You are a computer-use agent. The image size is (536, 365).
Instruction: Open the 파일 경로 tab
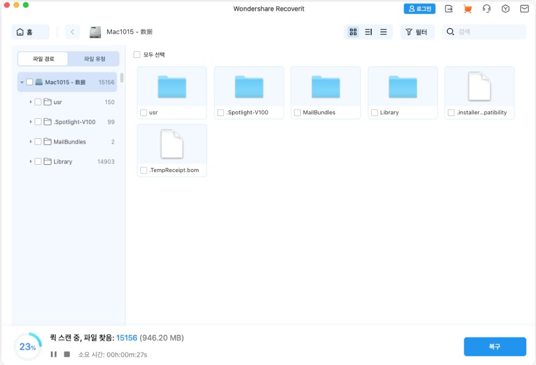(43, 58)
